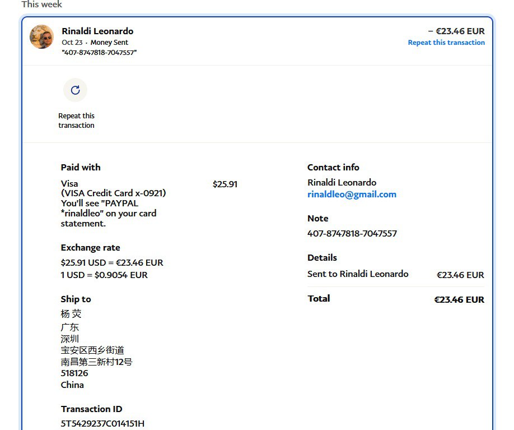Screen dimensions: 514x430
Task: Click the $25.91 paid amount
Action: click(x=225, y=184)
